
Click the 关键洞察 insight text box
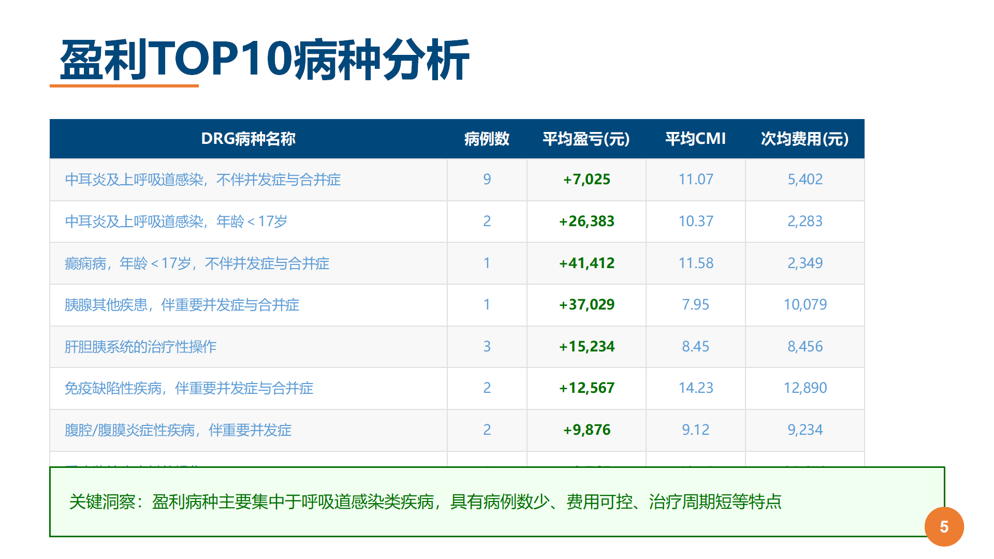tap(497, 502)
